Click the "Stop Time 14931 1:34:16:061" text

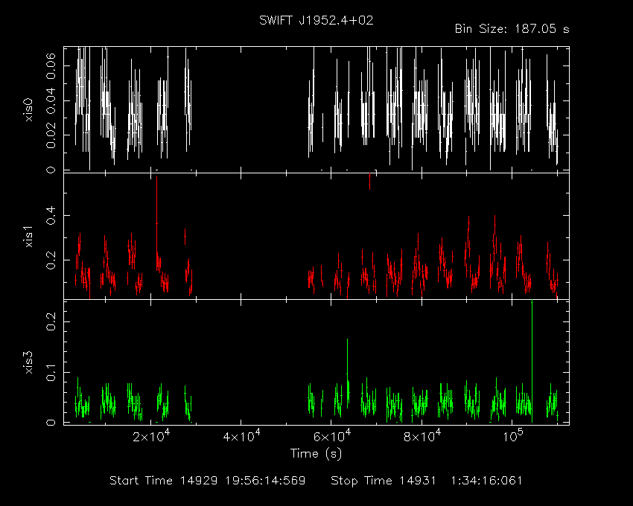pyautogui.click(x=426, y=481)
